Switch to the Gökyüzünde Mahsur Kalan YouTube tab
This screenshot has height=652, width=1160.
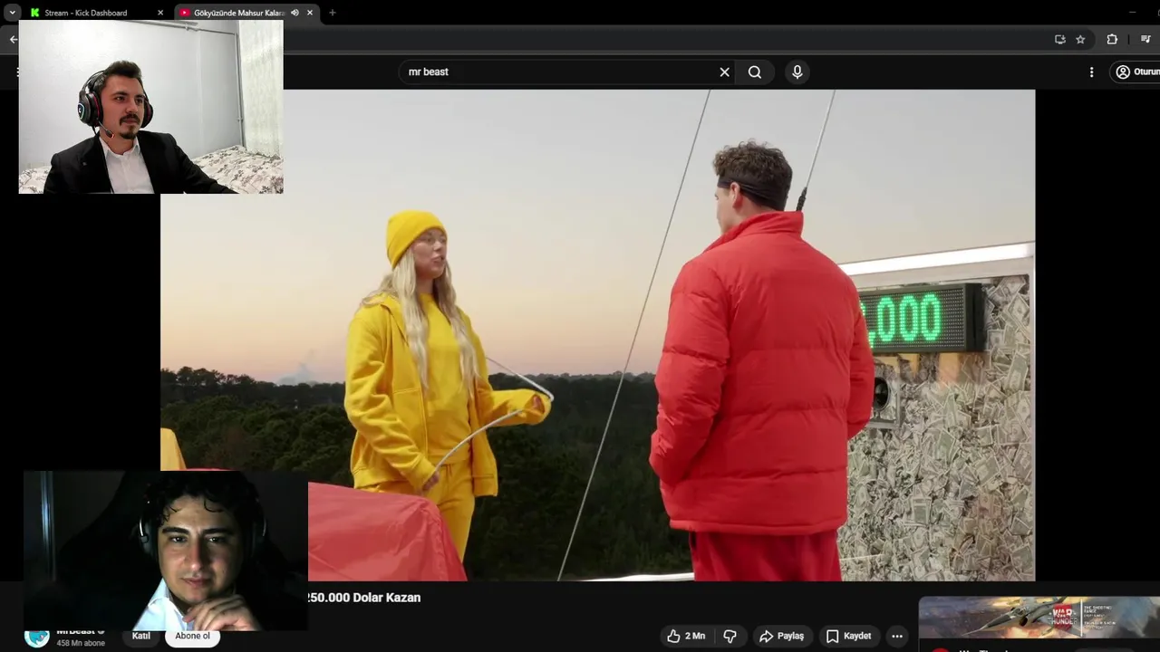pyautogui.click(x=239, y=13)
